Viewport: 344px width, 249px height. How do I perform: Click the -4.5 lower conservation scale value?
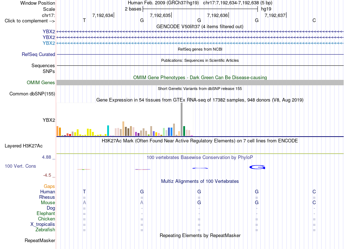(x=47, y=175)
